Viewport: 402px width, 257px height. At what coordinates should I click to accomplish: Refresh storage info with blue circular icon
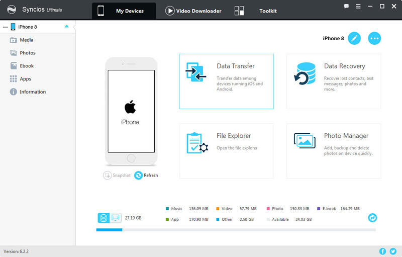[372, 218]
